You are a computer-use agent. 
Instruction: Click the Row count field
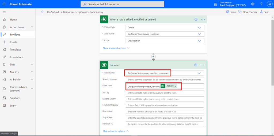point(165,111)
